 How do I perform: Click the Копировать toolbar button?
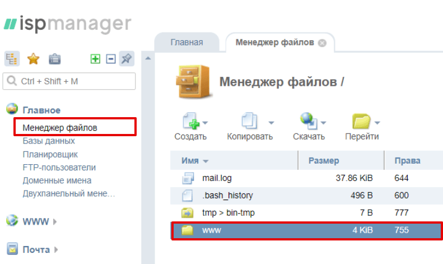[250, 126]
